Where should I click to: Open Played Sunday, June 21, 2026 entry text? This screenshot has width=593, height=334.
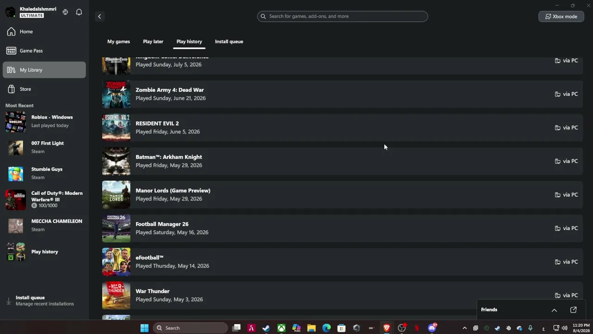coord(170,98)
